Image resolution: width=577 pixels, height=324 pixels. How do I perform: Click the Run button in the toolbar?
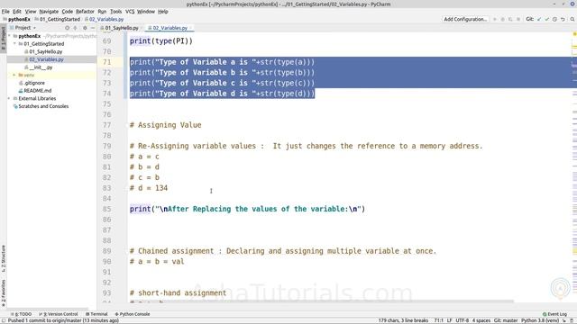pos(495,19)
